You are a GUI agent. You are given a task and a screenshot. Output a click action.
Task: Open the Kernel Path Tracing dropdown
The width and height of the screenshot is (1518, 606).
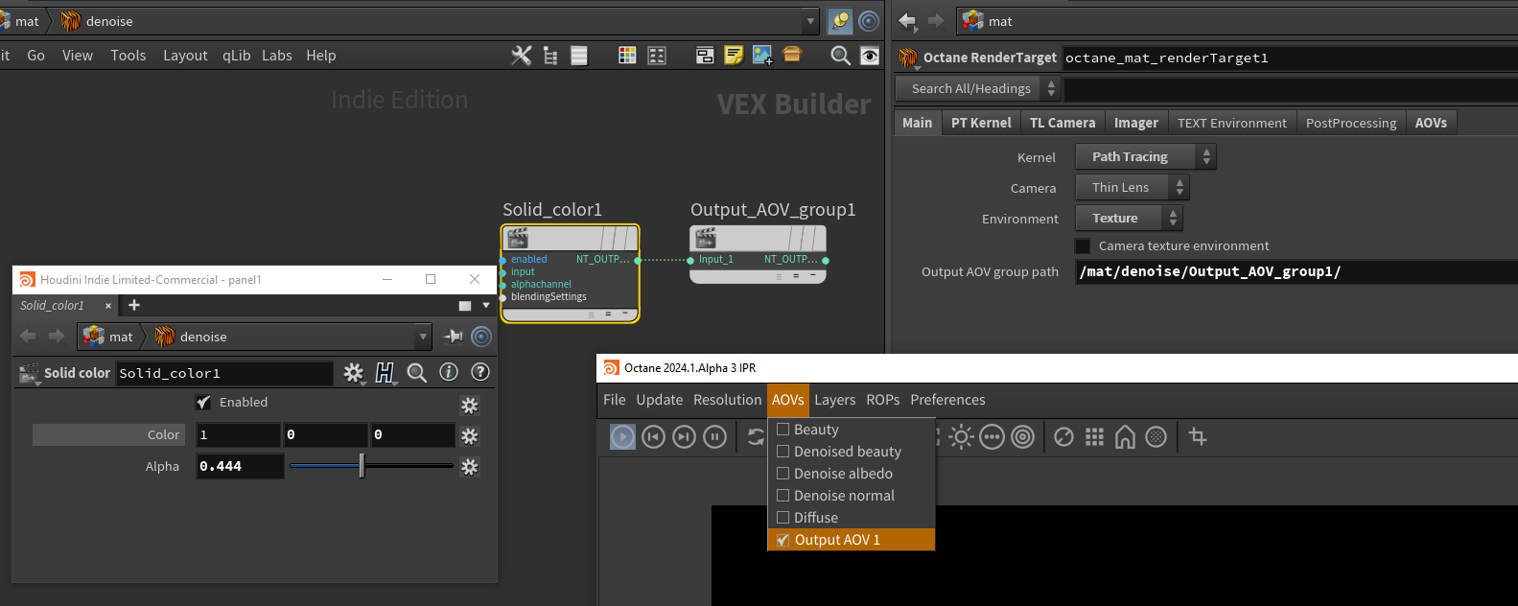1146,156
